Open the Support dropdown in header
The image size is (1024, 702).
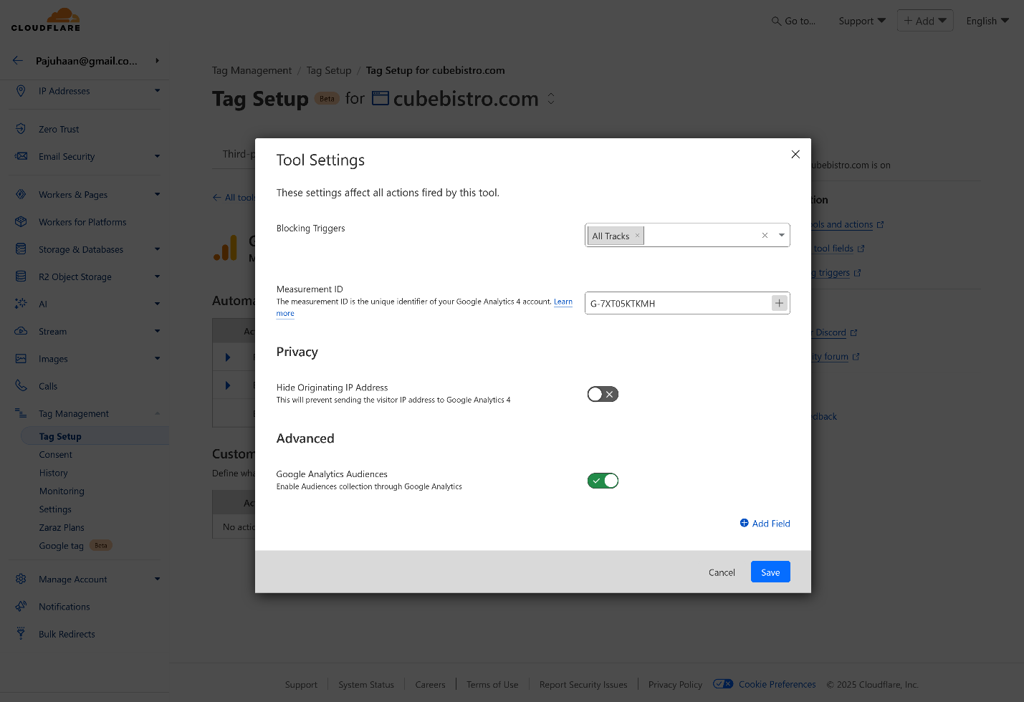862,21
